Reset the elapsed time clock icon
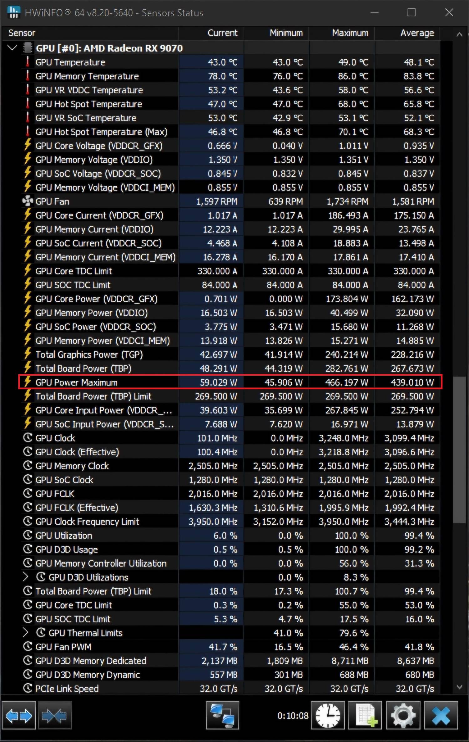 327,716
